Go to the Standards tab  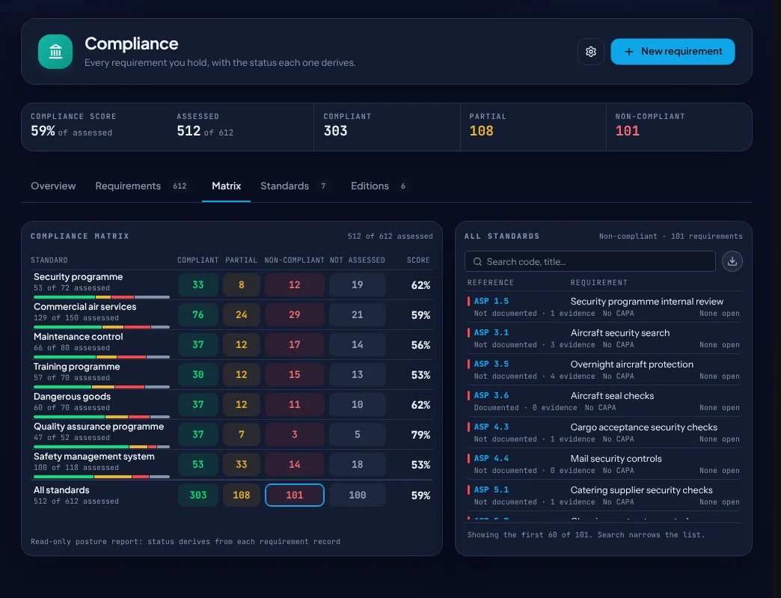[x=294, y=186]
